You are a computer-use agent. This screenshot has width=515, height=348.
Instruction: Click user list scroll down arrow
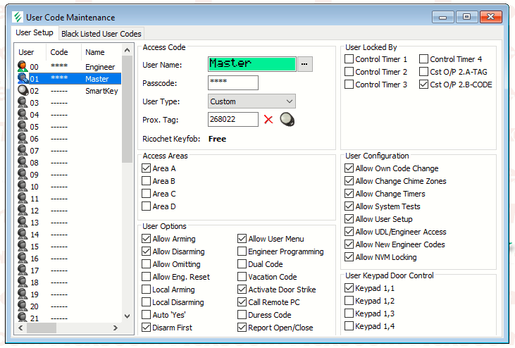point(128,316)
